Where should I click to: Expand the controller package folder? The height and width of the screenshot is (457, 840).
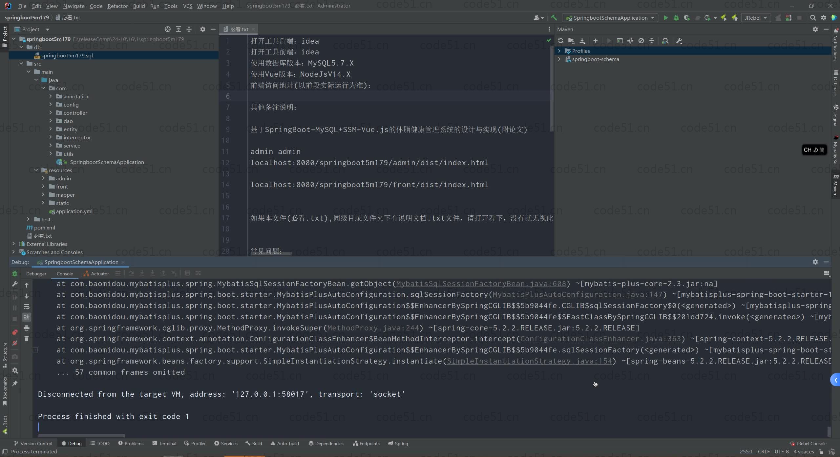pyautogui.click(x=51, y=113)
